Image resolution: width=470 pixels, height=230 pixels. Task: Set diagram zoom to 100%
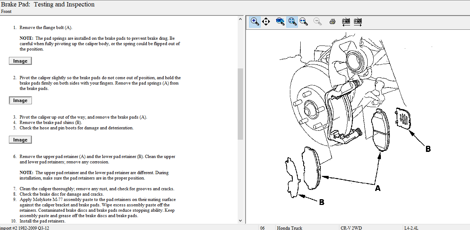280,21
